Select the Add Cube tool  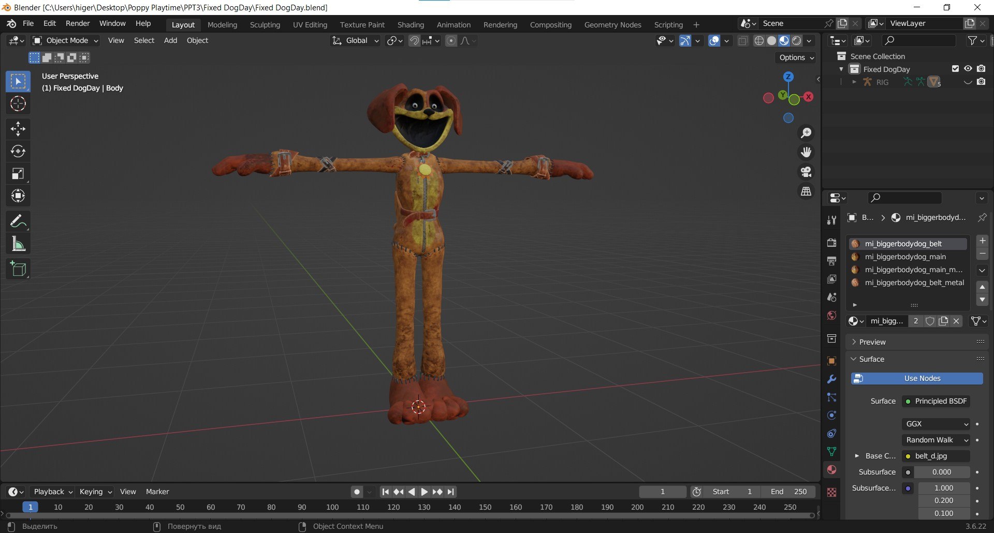(18, 269)
